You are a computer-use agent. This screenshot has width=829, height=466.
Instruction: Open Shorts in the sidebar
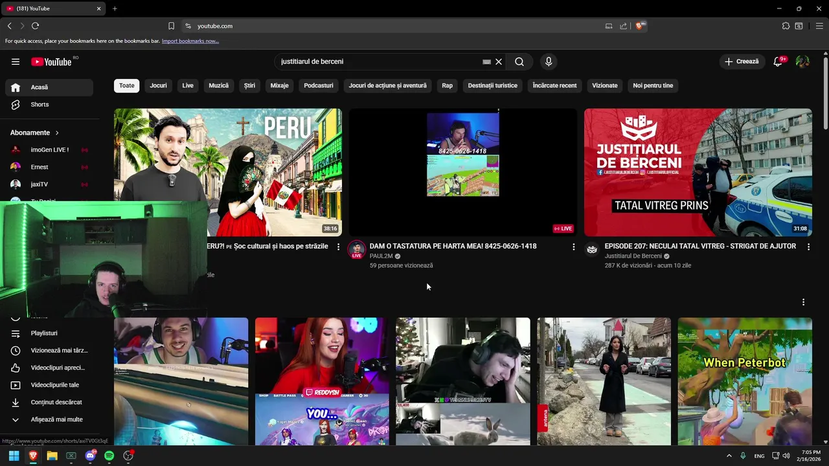[49, 104]
